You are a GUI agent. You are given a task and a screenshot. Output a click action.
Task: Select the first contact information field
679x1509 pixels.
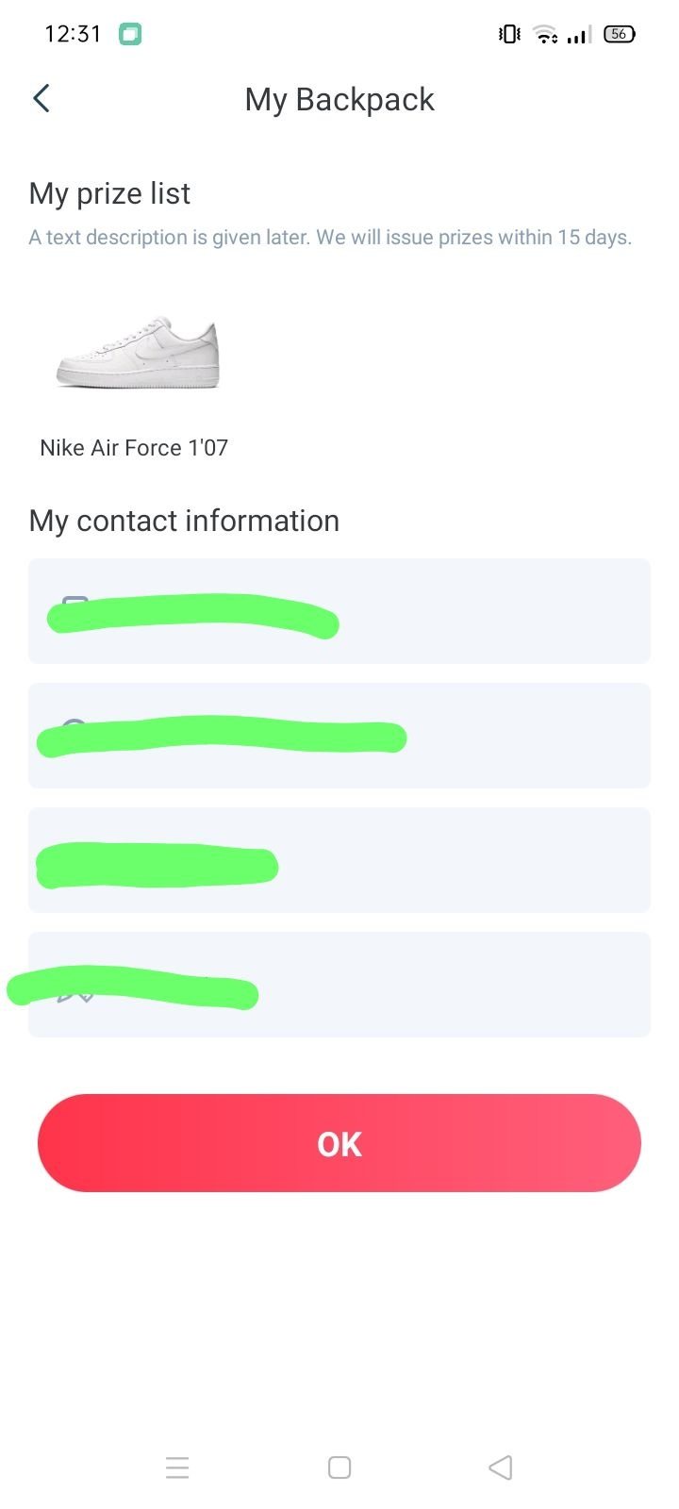[339, 611]
